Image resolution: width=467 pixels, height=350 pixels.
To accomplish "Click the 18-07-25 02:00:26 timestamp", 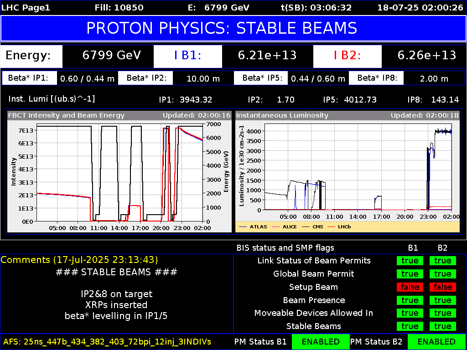I will (420, 8).
